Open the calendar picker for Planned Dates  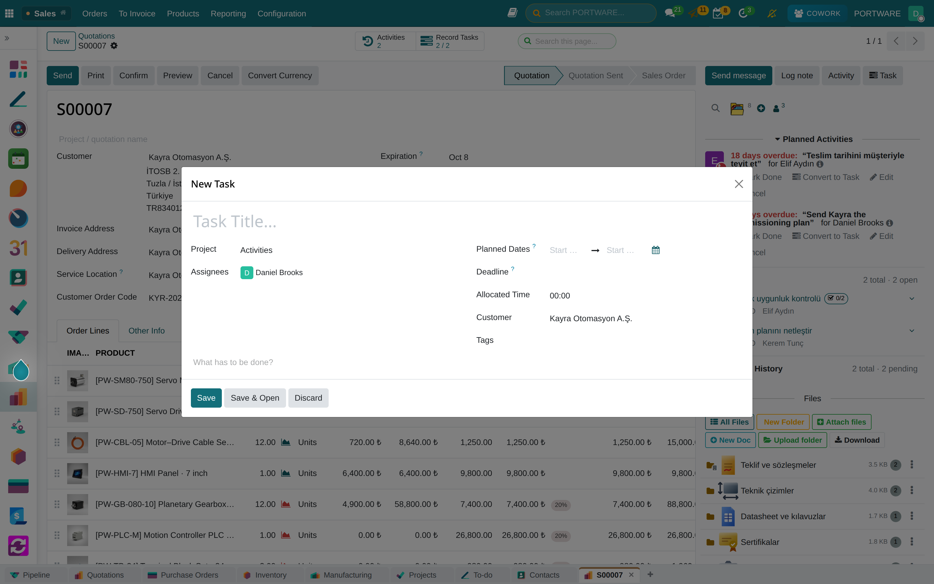pyautogui.click(x=655, y=250)
